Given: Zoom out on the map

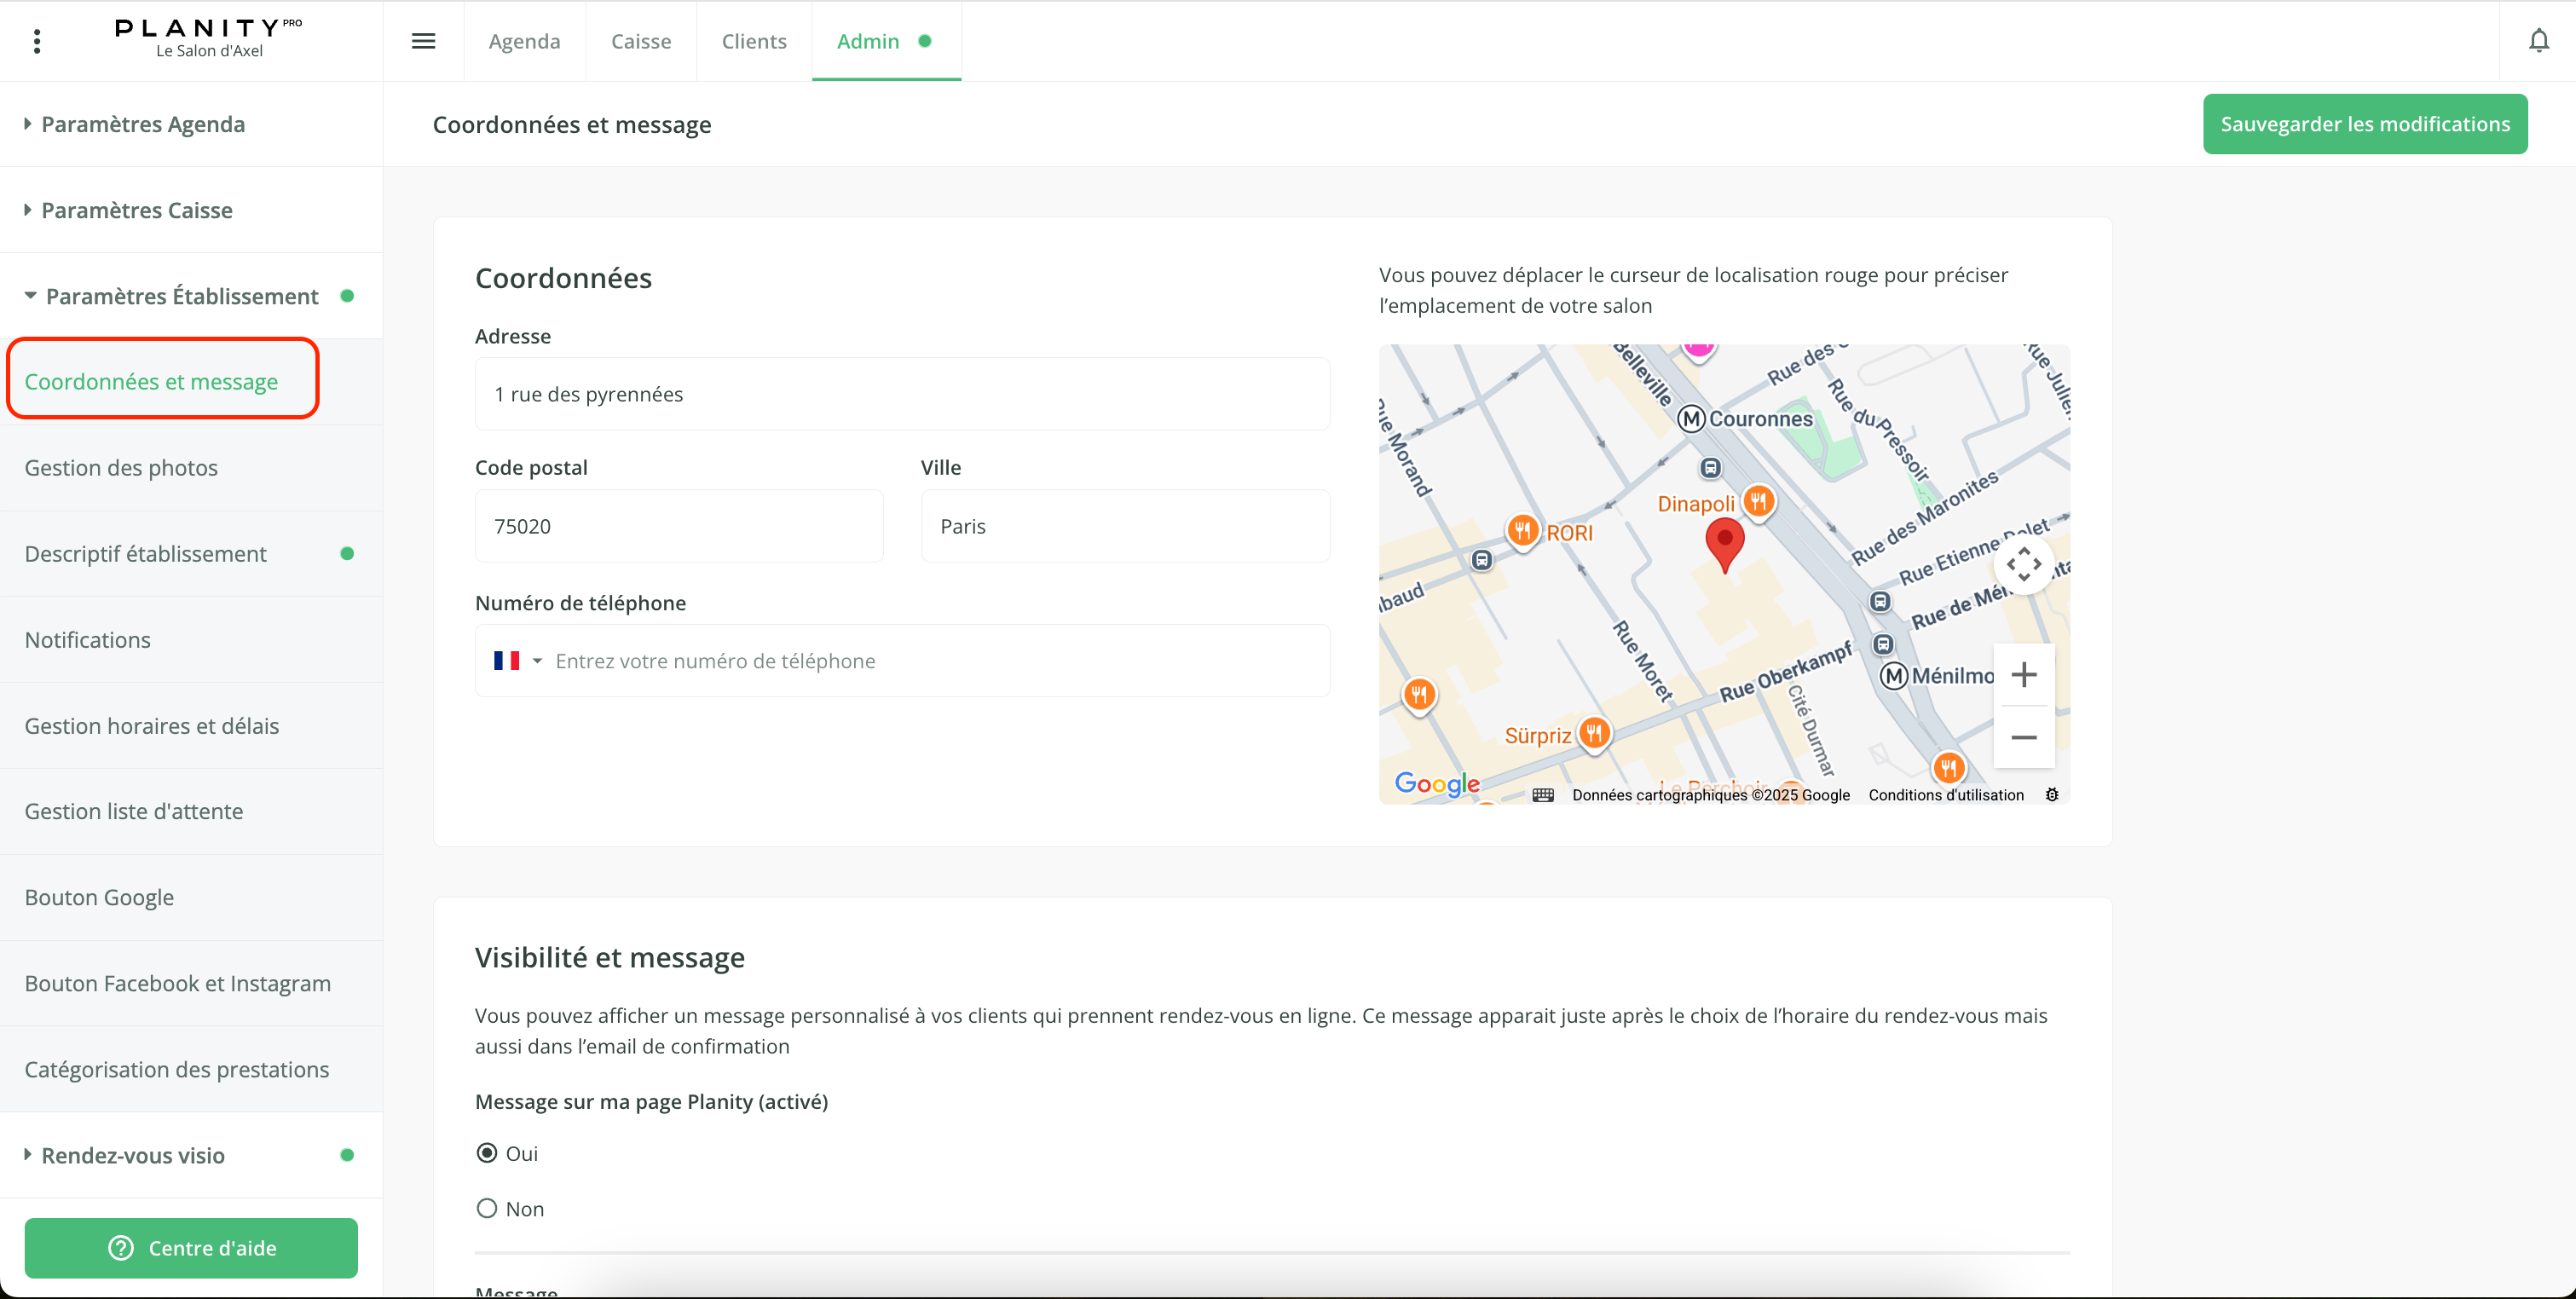Looking at the screenshot, I should pos(2023,737).
